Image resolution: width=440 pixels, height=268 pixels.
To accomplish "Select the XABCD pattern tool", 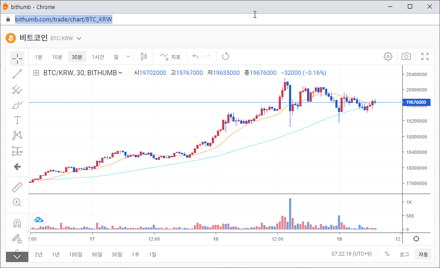I will coord(17,135).
